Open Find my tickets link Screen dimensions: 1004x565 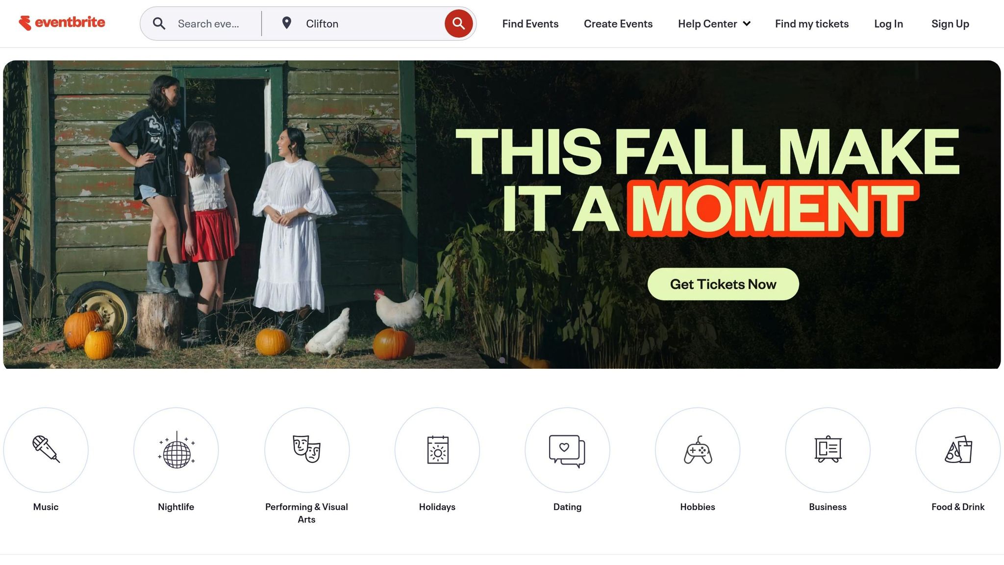(811, 24)
